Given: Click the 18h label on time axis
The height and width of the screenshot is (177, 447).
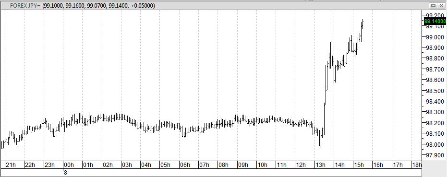Looking at the screenshot, I should click(416, 165).
